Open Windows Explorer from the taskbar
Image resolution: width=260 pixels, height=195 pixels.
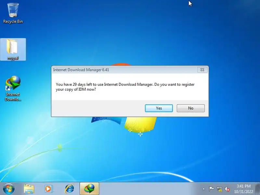(29, 189)
